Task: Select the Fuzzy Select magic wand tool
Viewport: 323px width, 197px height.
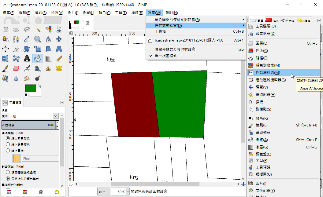Action: [38, 29]
